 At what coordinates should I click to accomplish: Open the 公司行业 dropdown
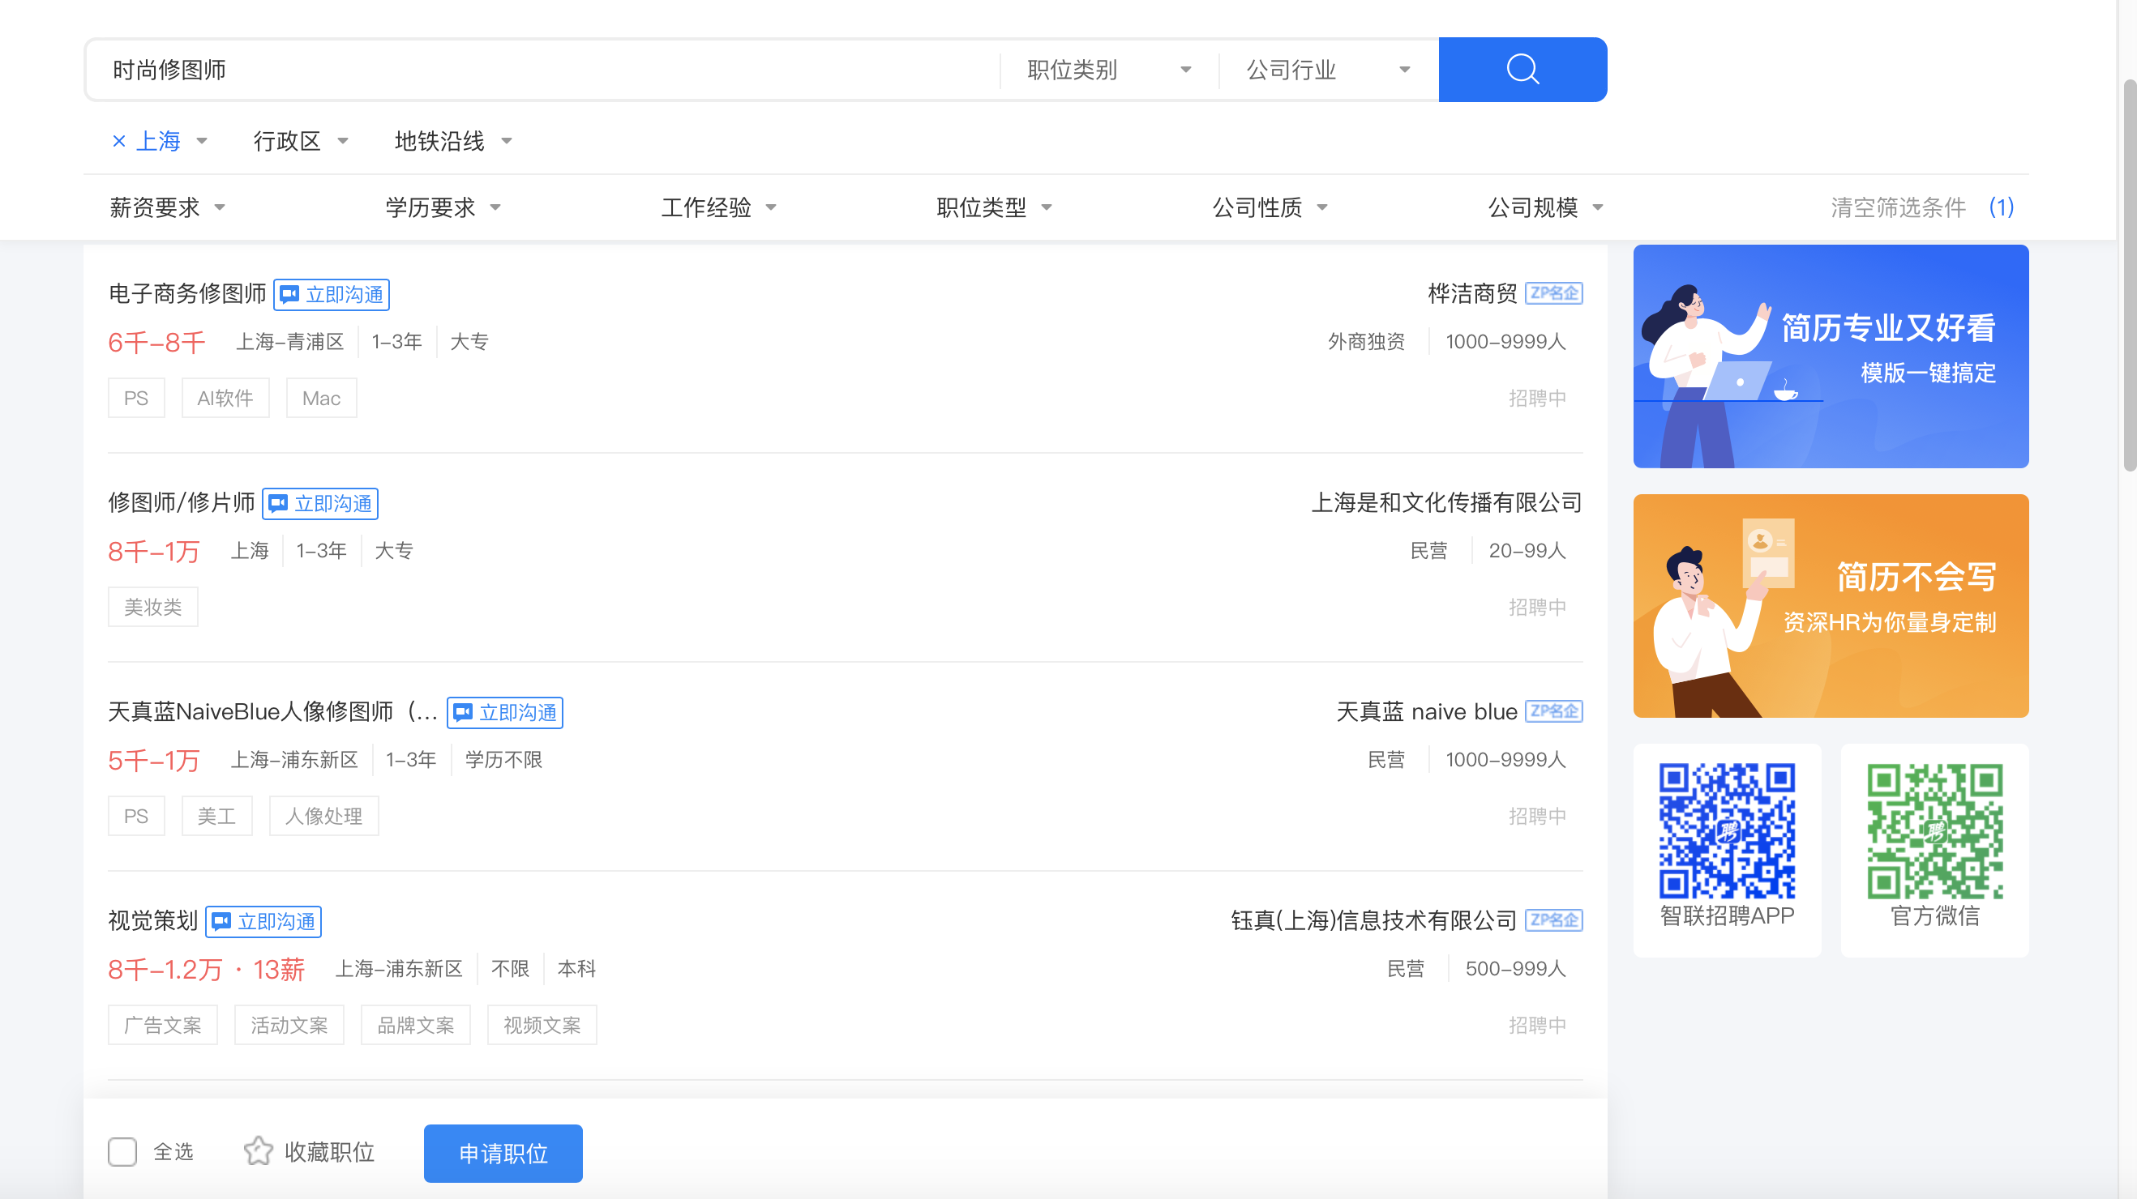tap(1327, 70)
